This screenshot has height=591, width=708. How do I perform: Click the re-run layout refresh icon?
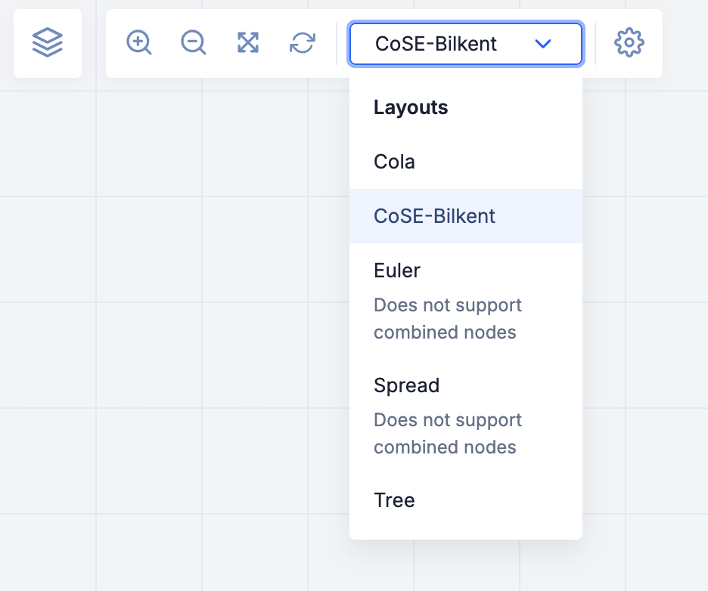(303, 43)
